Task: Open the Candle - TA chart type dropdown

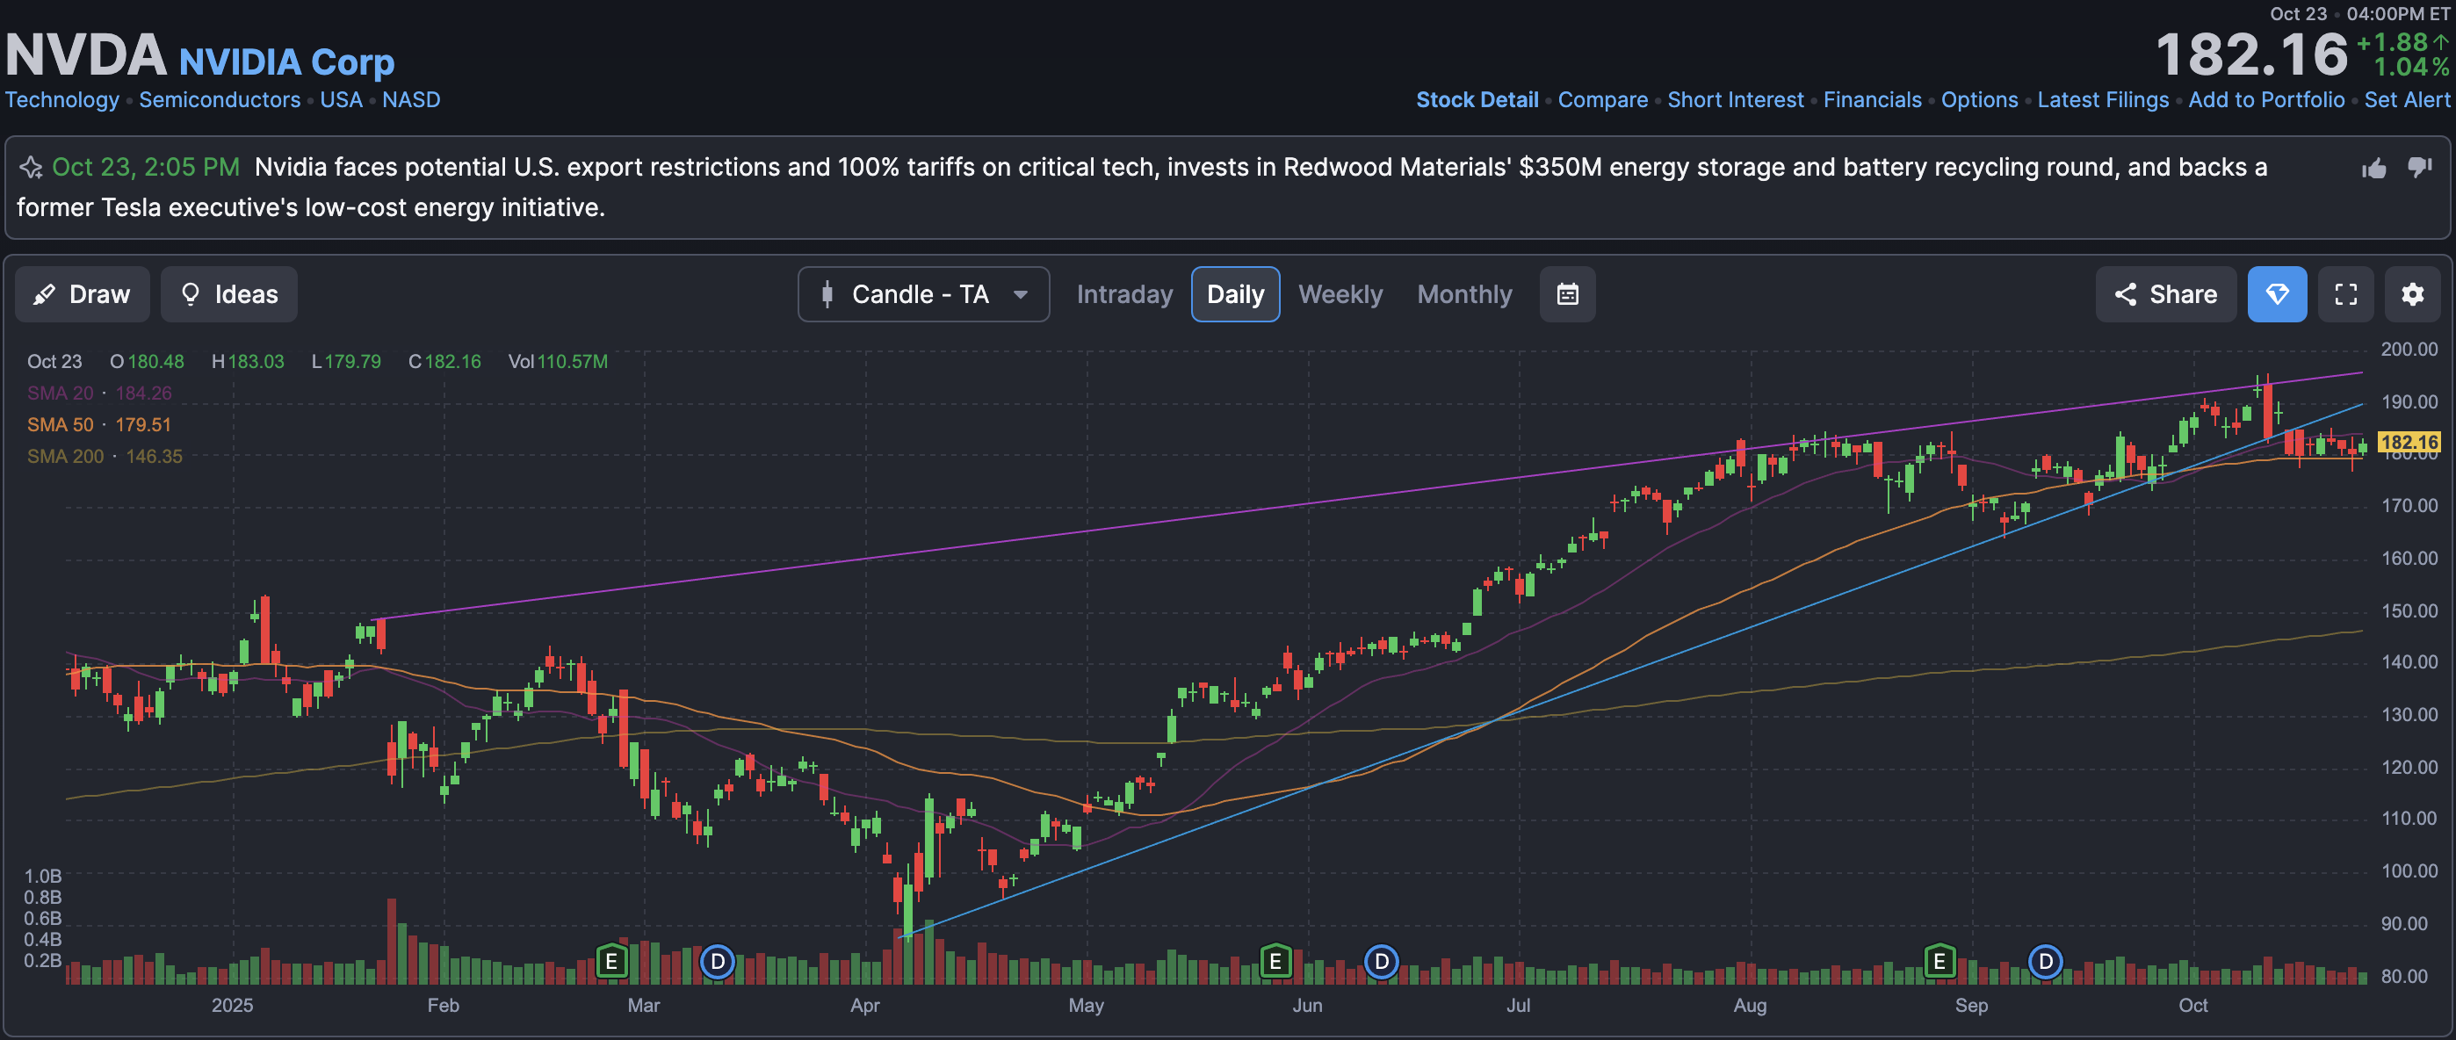Action: click(922, 294)
